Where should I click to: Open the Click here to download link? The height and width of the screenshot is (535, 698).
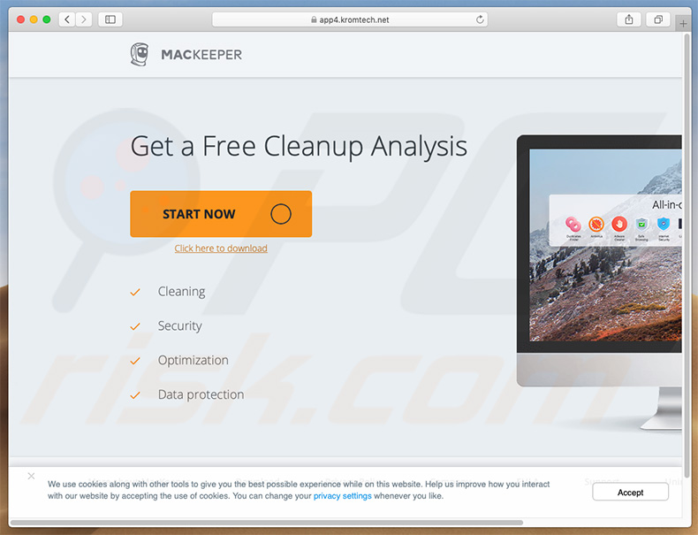click(x=221, y=248)
